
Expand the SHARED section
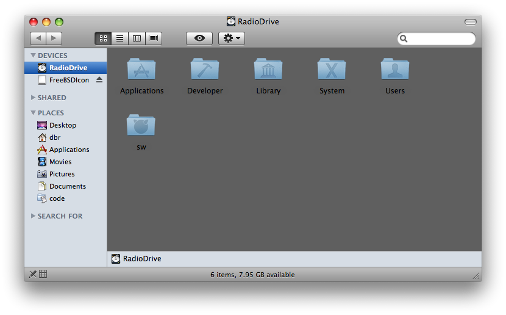tap(33, 98)
